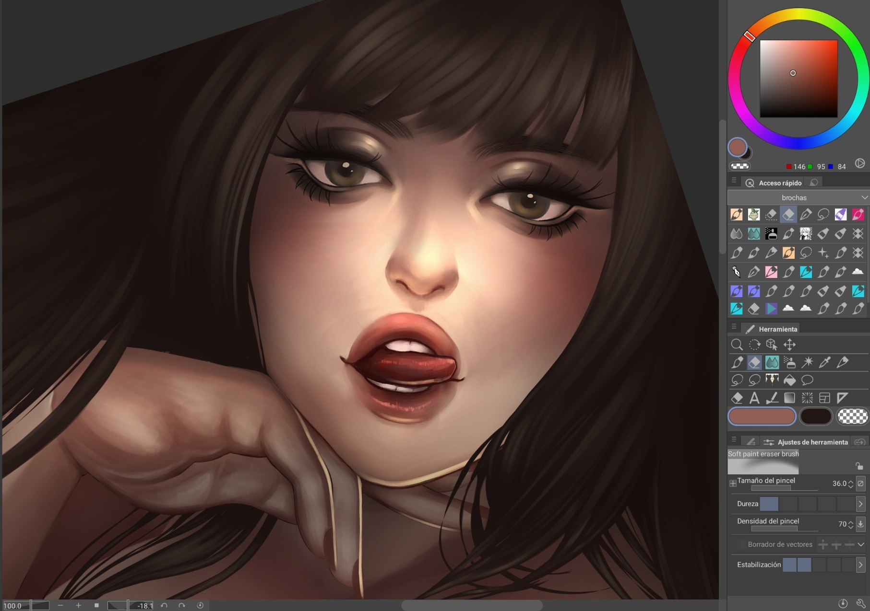Screen dimensions: 870x611
Task: Select the Pen tool in Herramienta
Action: click(x=737, y=362)
